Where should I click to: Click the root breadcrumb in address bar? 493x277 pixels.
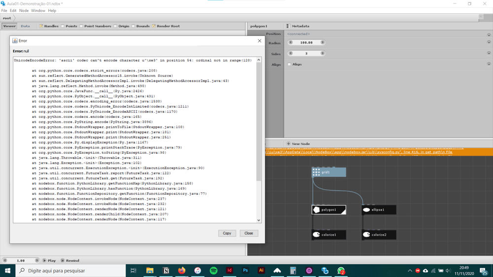coord(7,18)
